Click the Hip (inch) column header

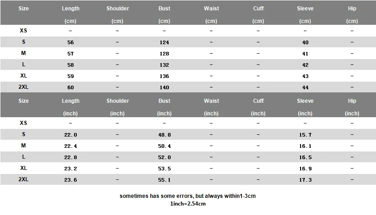[352, 107]
